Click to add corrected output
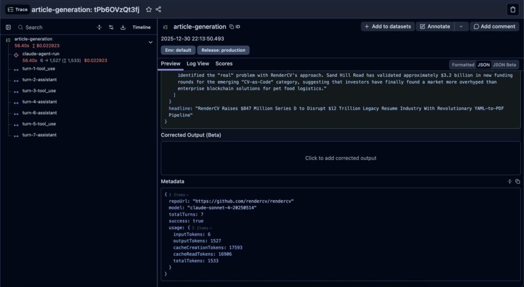Screen dimensions: 524x287 [x=340, y=158]
